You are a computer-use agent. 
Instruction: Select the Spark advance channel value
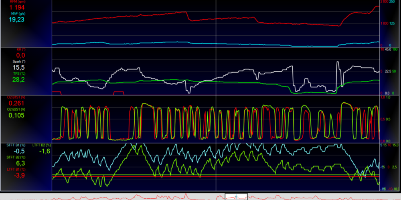pos(19,68)
